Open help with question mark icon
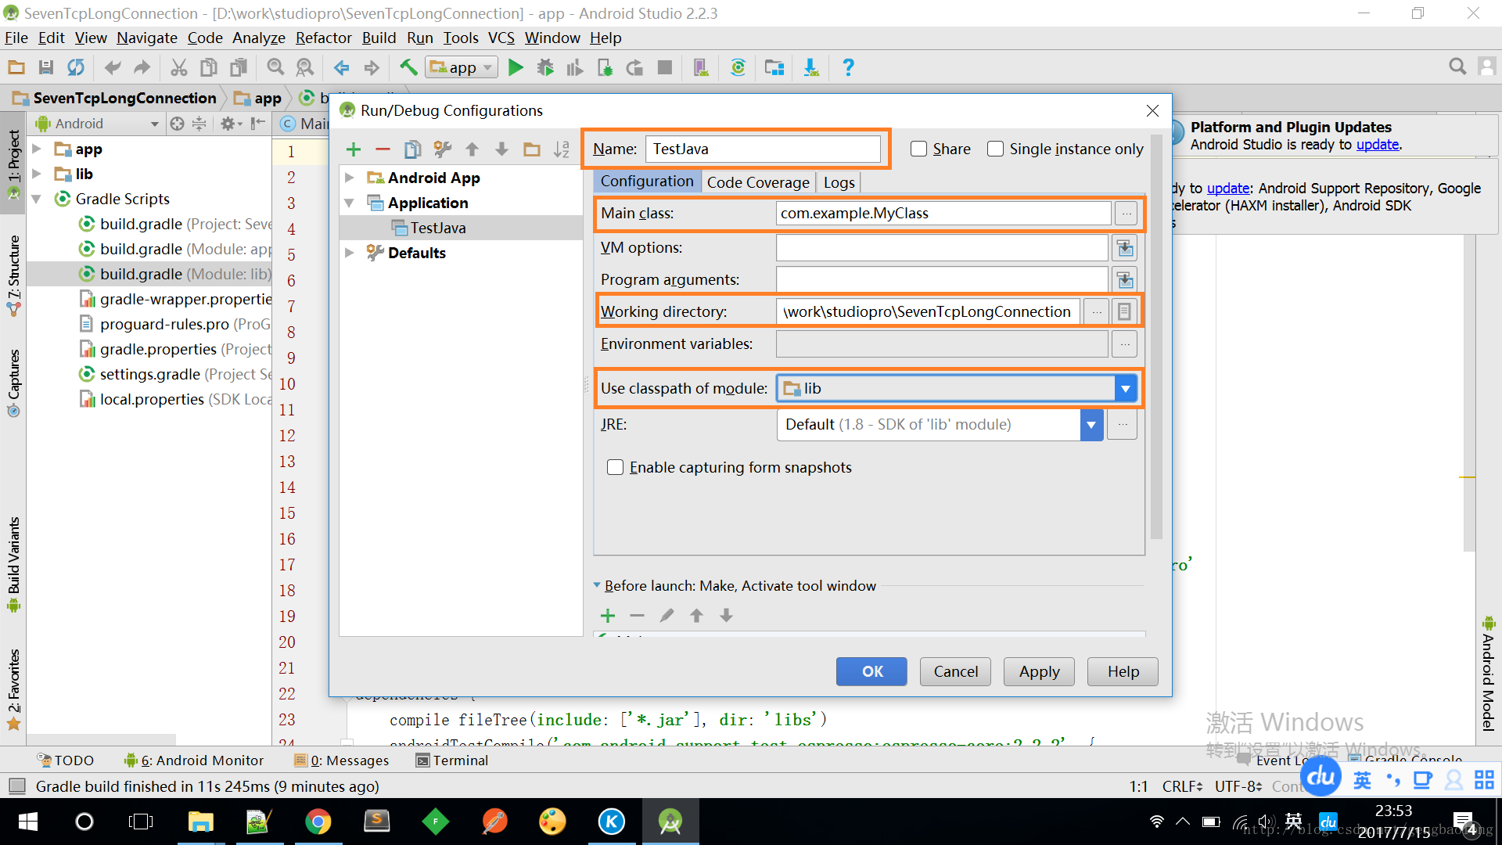Viewport: 1502px width, 845px height. 848,68
